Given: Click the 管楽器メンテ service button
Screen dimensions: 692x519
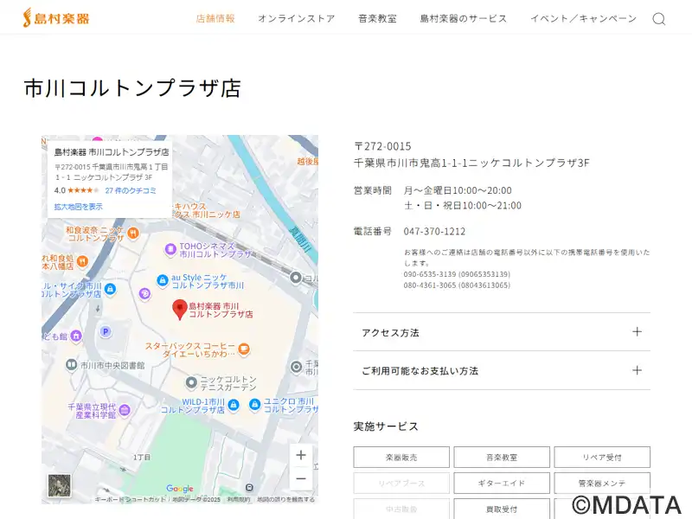Looking at the screenshot, I should 602,484.
